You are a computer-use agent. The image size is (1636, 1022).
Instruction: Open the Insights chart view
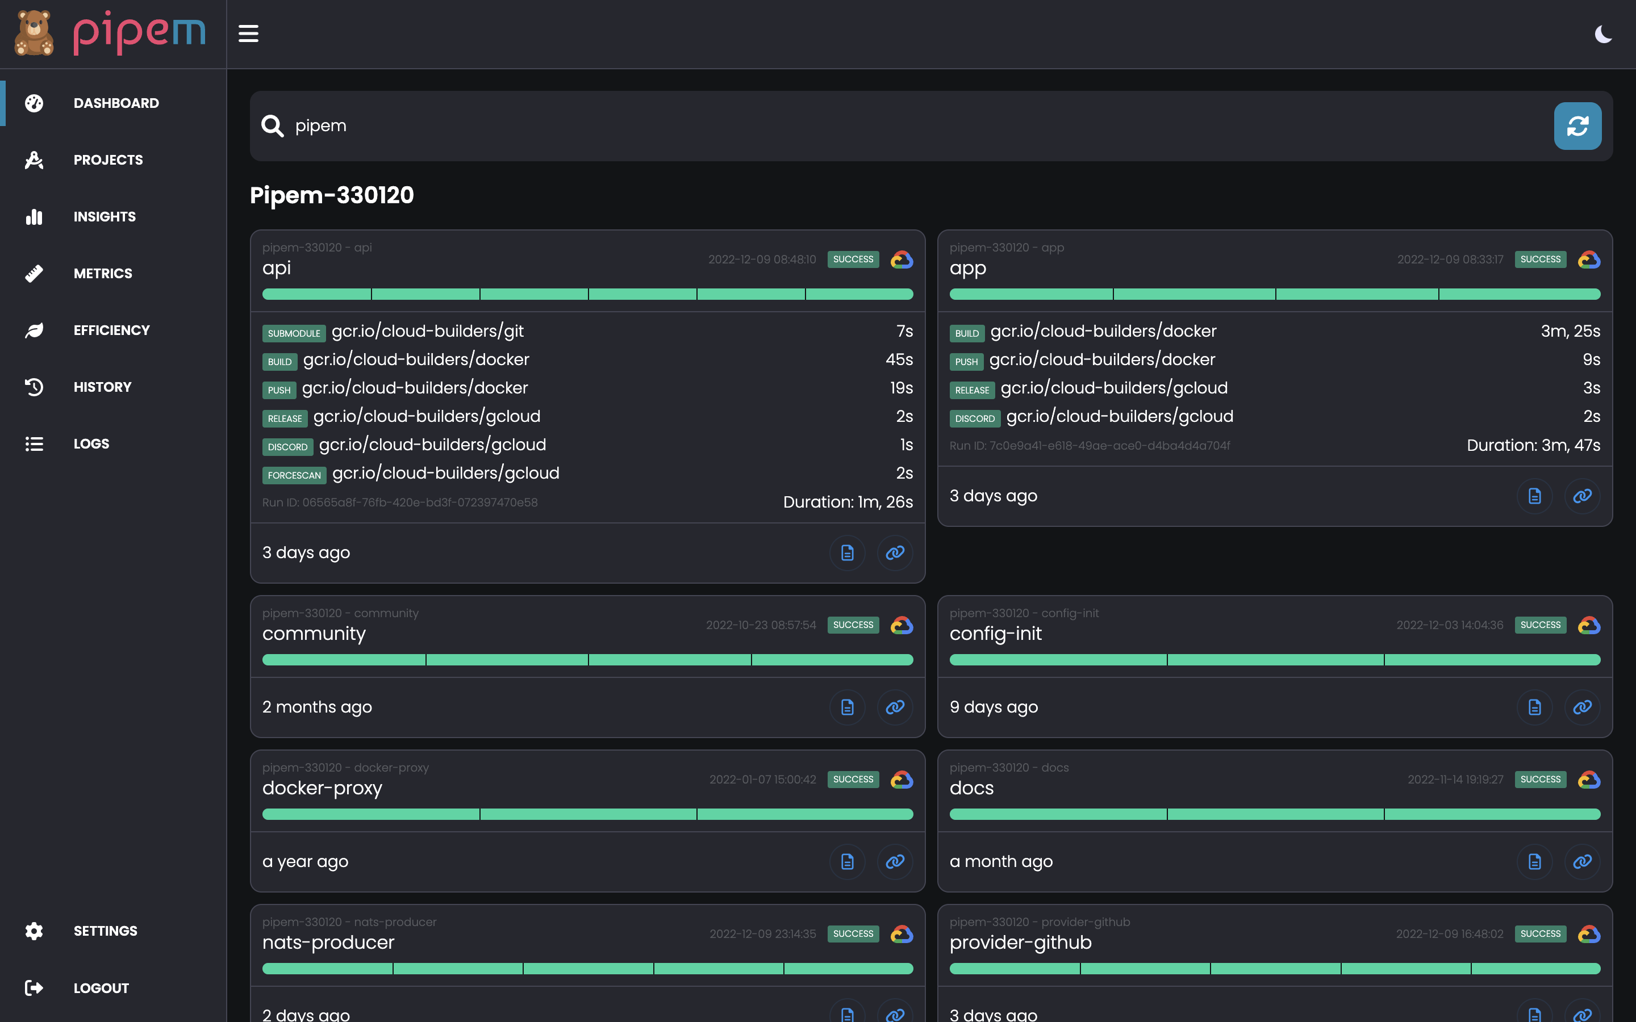(34, 216)
